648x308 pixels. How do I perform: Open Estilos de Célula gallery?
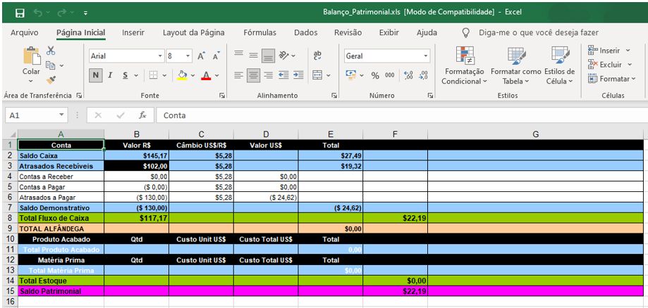coord(560,66)
